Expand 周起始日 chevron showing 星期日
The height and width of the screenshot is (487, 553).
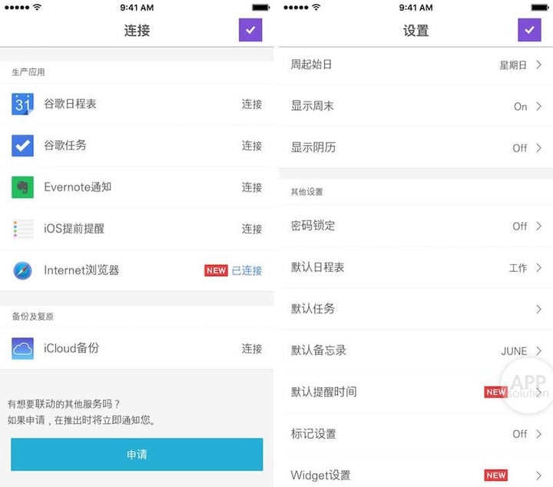click(x=538, y=65)
